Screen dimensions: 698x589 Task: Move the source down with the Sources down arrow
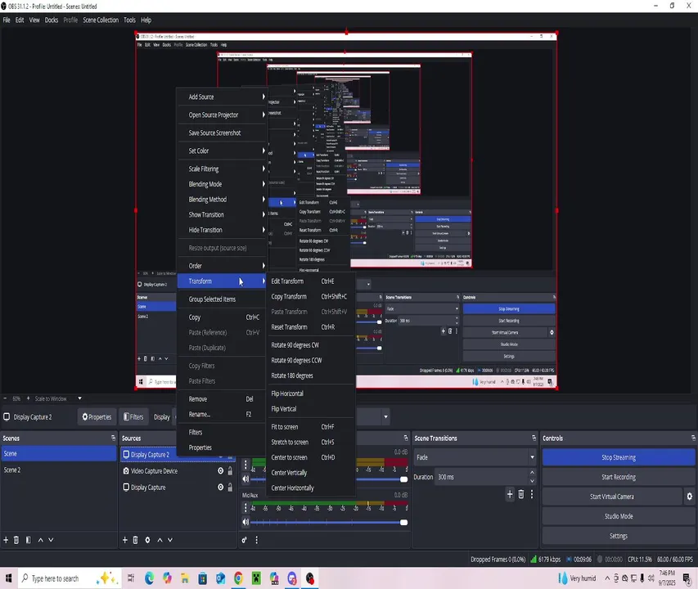(x=170, y=540)
